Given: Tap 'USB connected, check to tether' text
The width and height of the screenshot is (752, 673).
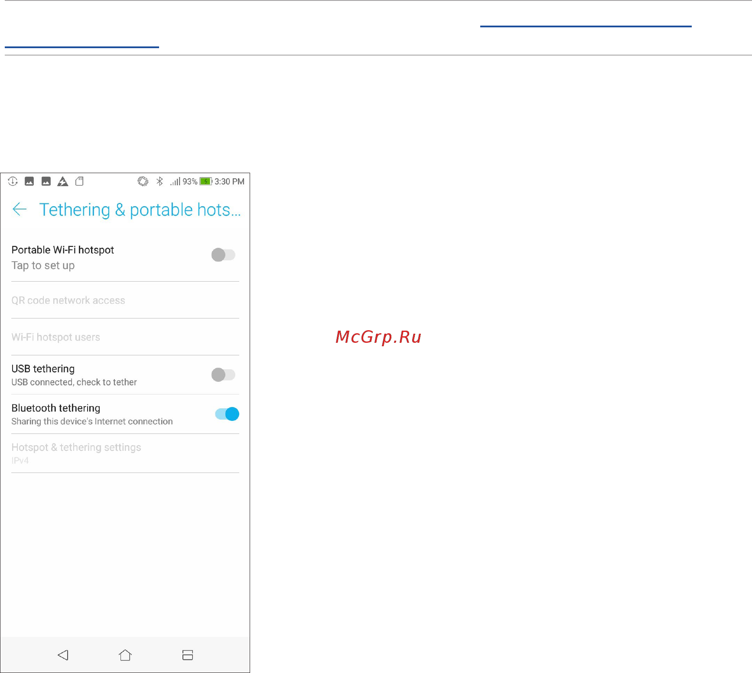Looking at the screenshot, I should [74, 382].
